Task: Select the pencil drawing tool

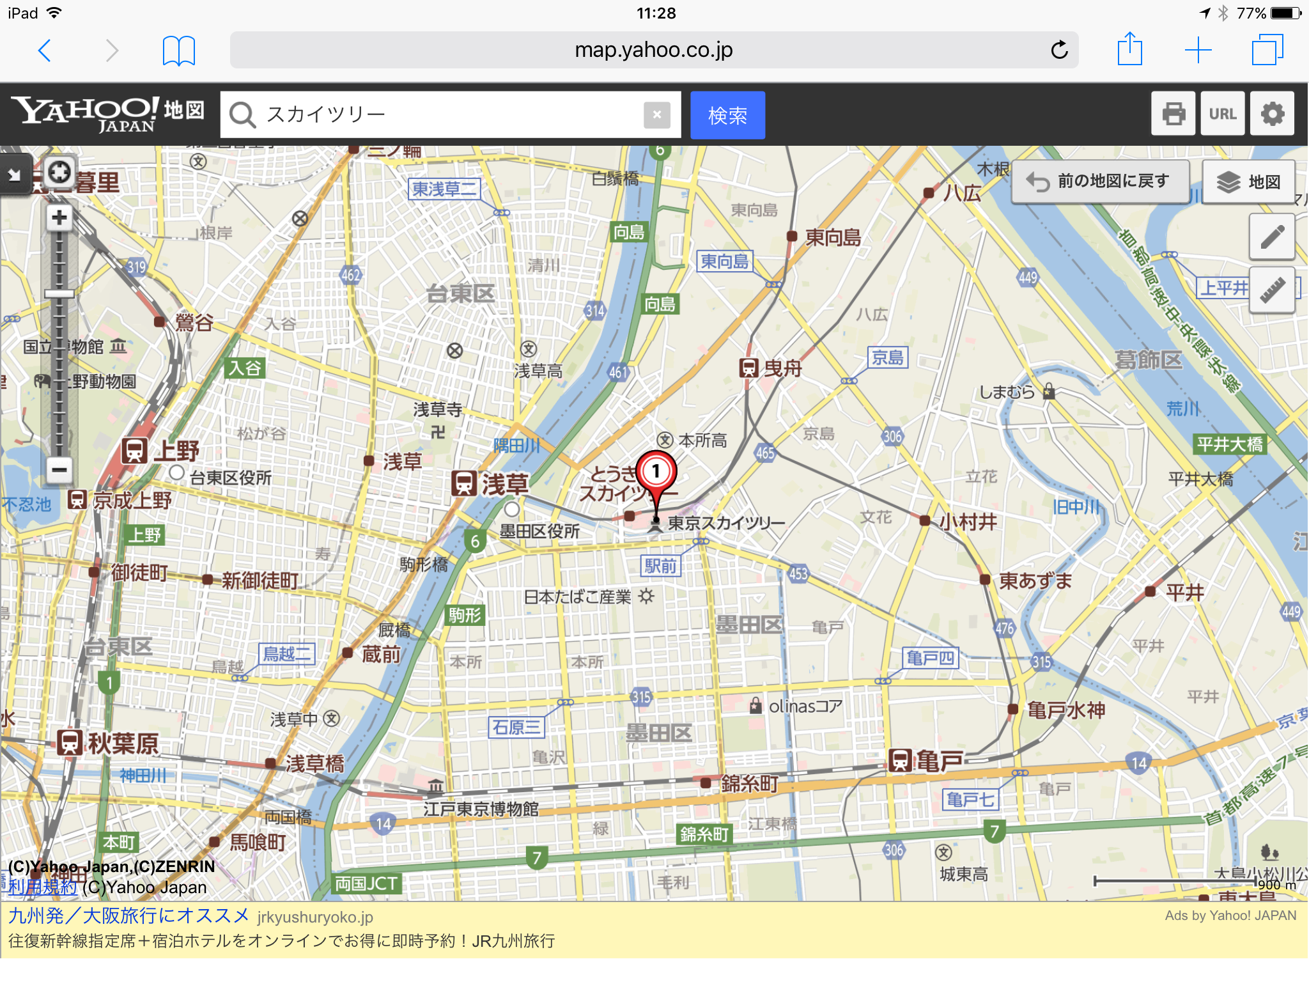Action: 1272,237
